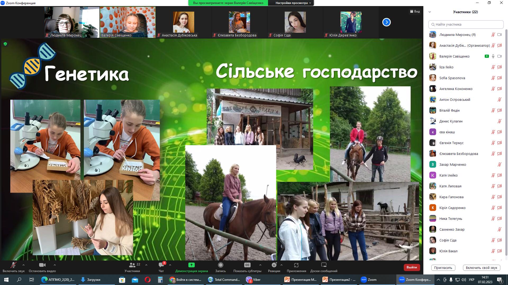
Task: Click the red Выйти button
Action: coord(412,267)
